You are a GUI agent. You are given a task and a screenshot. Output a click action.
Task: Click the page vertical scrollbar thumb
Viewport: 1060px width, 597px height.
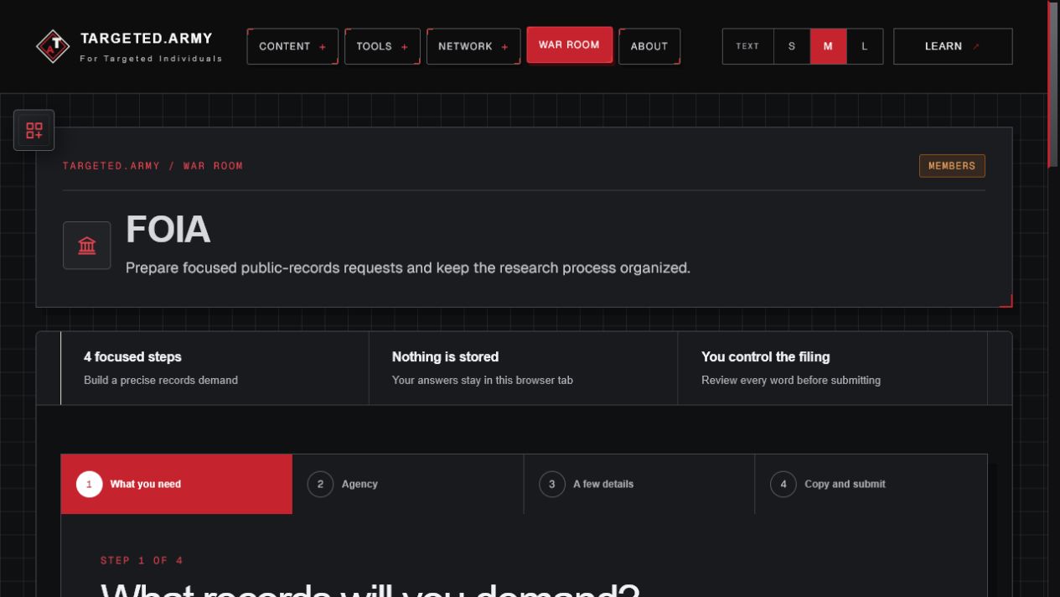point(1053,84)
